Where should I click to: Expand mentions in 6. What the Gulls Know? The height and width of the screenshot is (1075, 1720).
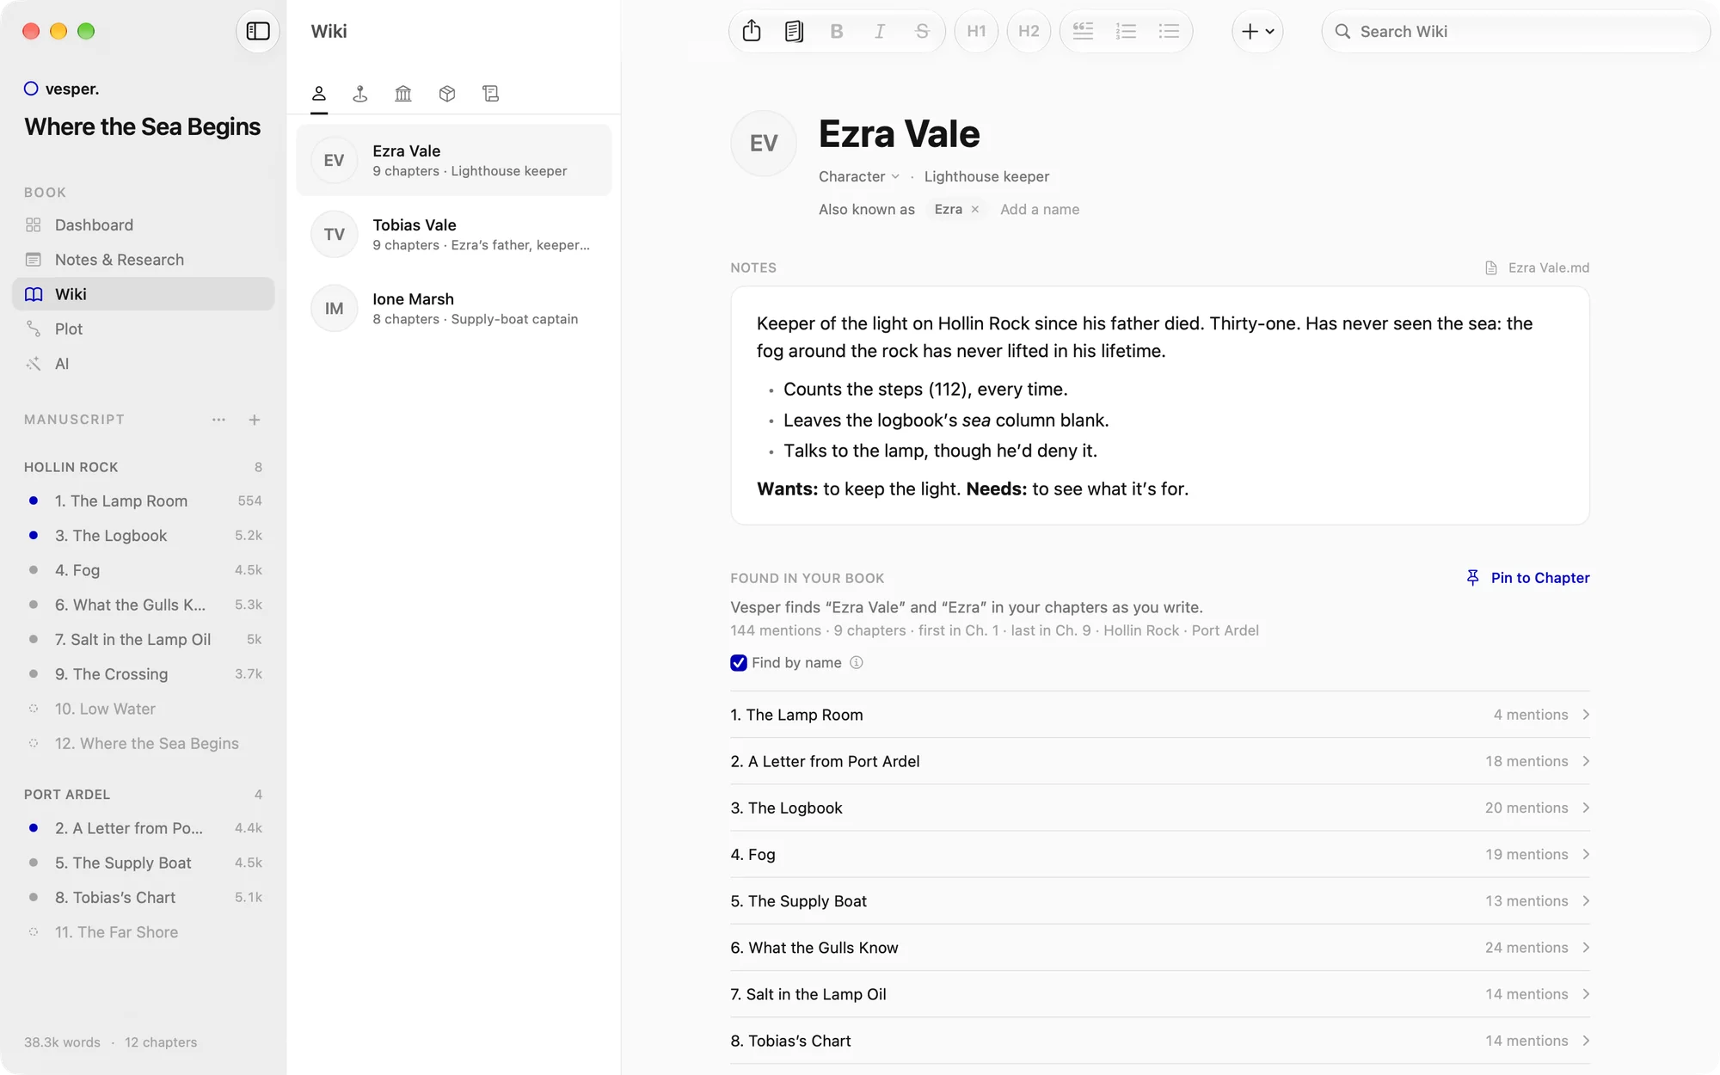pyautogui.click(x=1160, y=948)
